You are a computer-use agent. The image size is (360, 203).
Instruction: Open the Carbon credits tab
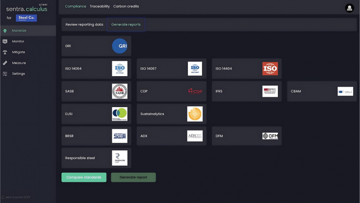coord(126,7)
